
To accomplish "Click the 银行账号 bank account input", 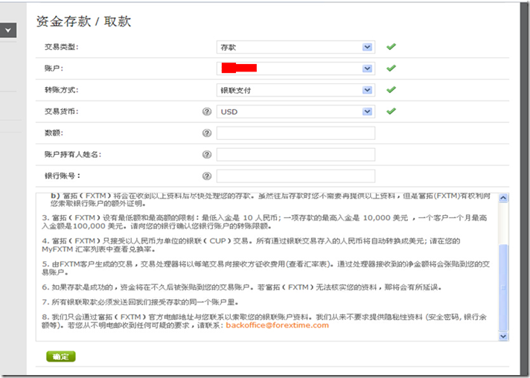I will pos(296,176).
